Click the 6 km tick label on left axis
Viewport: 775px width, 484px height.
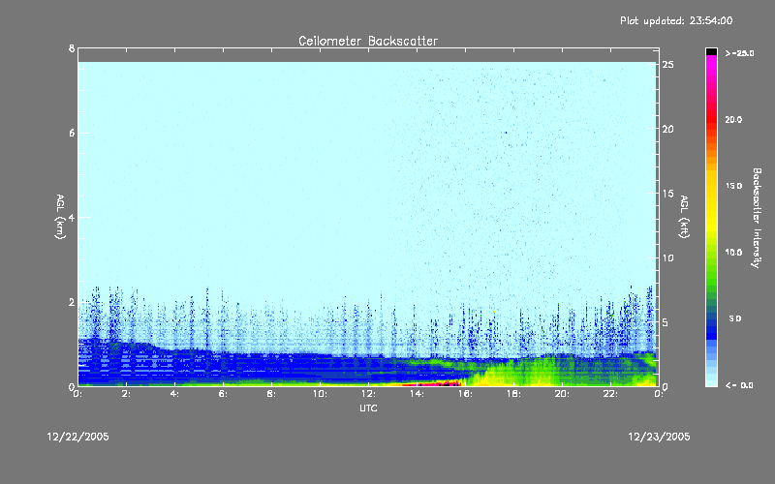pos(72,133)
